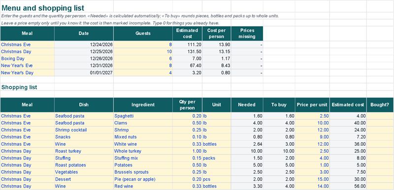Click estimated cost 56.00 for Red wine
This screenshot has height=190, width=394.
[348, 186]
